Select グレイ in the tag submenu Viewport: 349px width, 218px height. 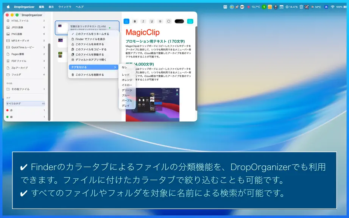tap(127, 106)
